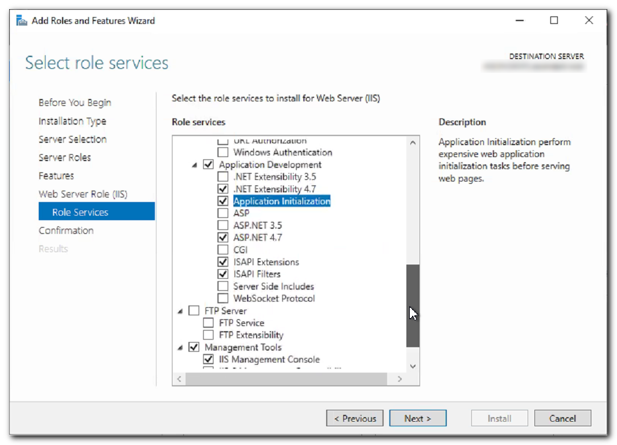This screenshot has height=445, width=617.
Task: Click the horizontal scroll left arrow
Action: click(179, 379)
